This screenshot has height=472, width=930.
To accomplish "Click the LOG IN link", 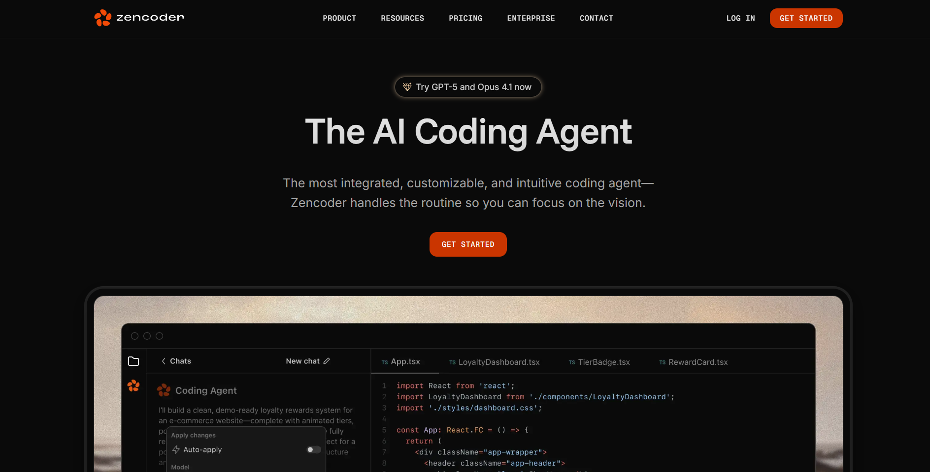I will pos(740,18).
